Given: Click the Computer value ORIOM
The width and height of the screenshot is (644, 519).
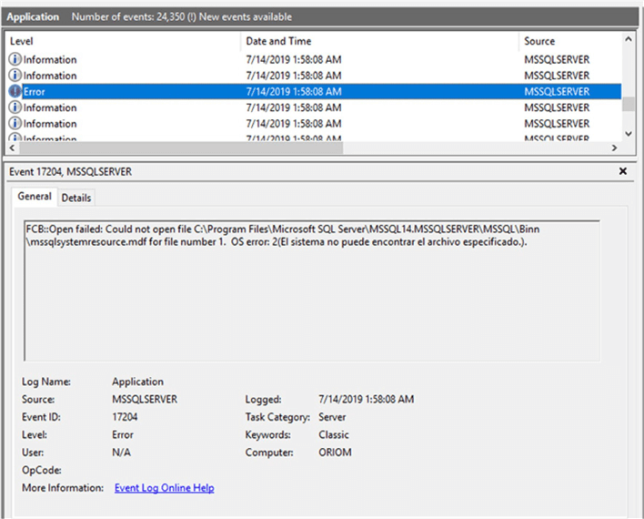Looking at the screenshot, I should (335, 453).
